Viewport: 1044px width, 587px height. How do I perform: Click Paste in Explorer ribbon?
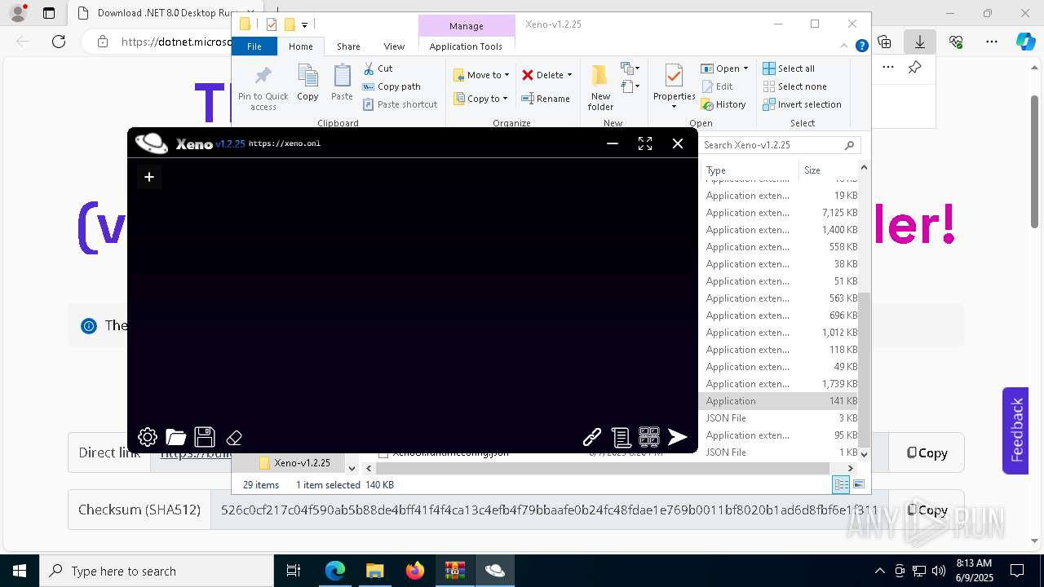coord(342,83)
